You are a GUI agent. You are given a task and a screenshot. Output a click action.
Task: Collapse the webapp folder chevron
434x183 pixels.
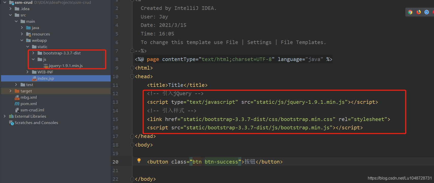point(22,40)
